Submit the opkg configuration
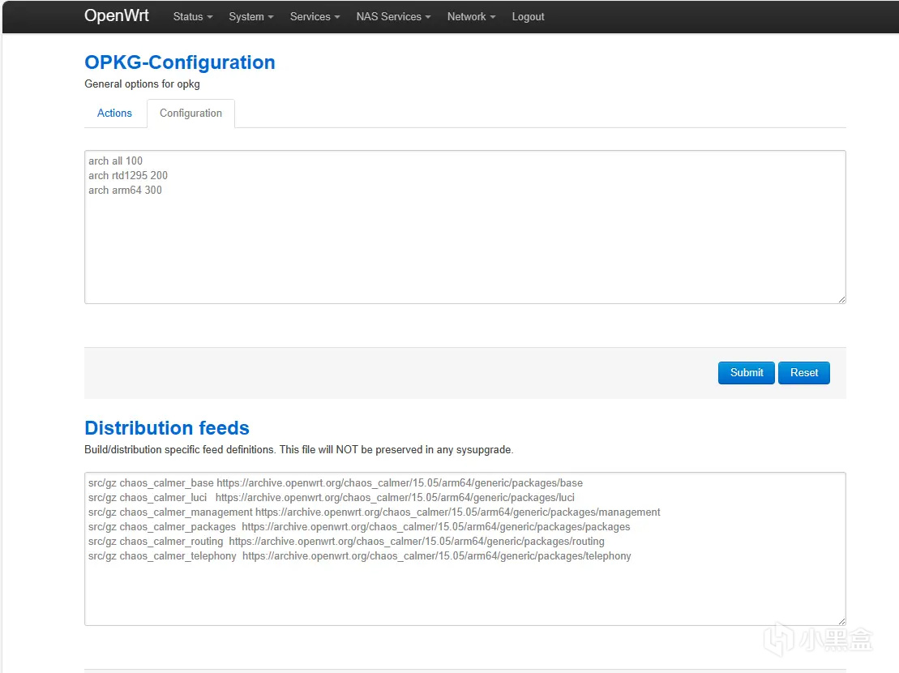The height and width of the screenshot is (673, 899). pos(746,373)
